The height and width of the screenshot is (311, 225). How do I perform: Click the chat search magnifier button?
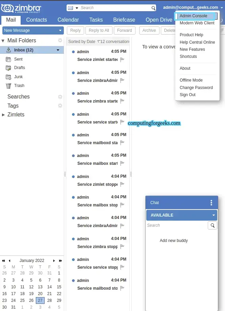coord(212,225)
